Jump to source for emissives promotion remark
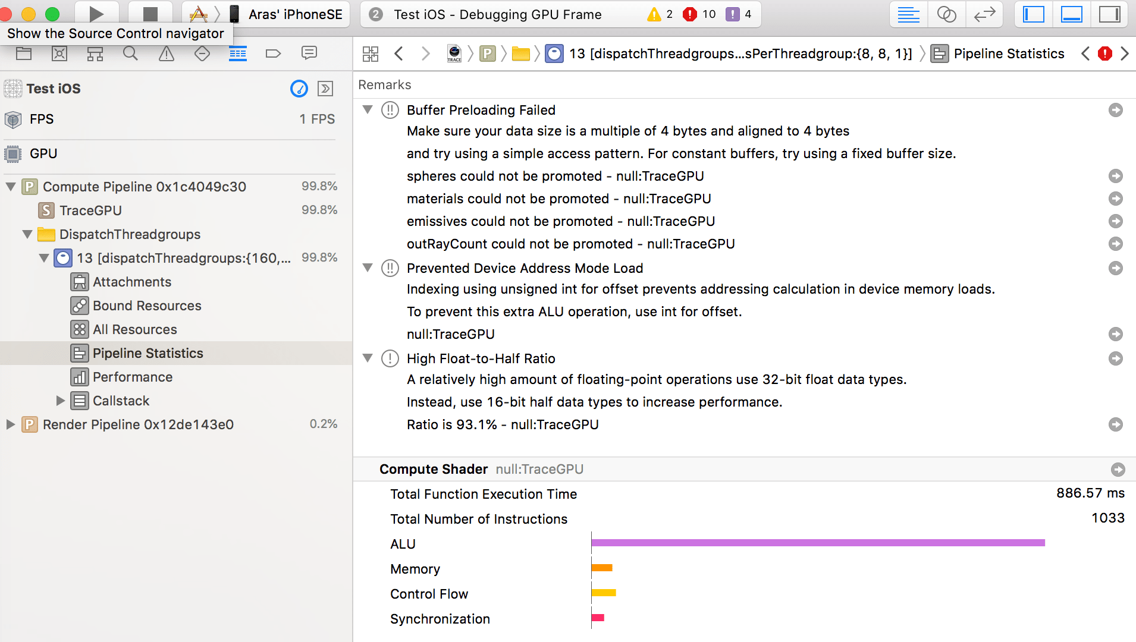 coord(1116,221)
